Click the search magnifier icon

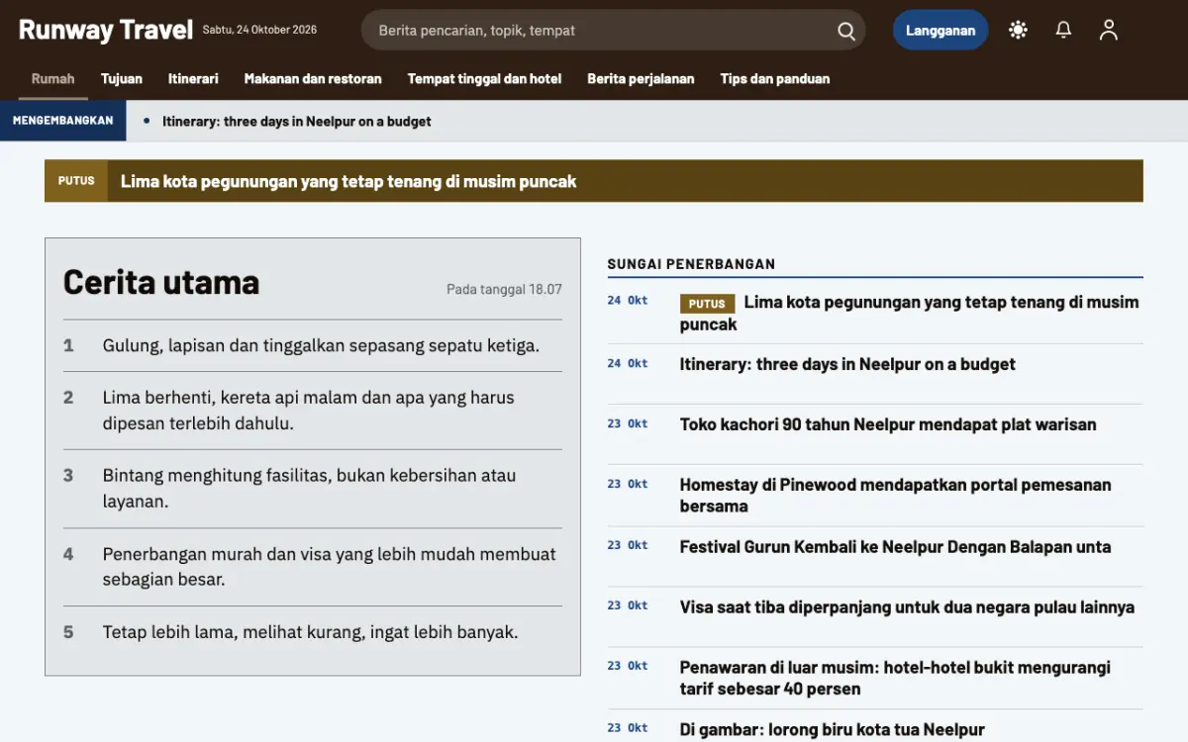tap(846, 31)
